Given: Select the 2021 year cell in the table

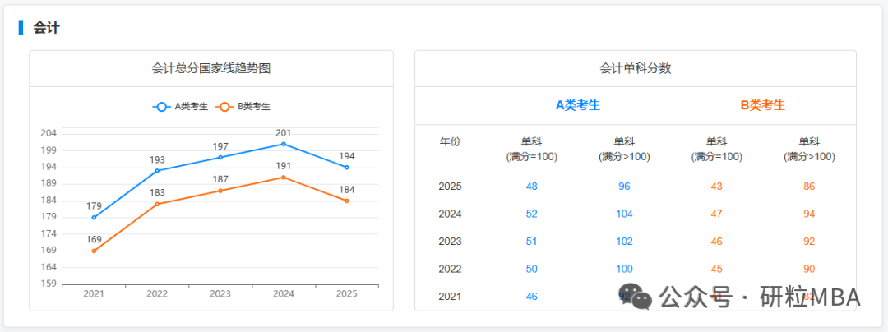Looking at the screenshot, I should (450, 297).
